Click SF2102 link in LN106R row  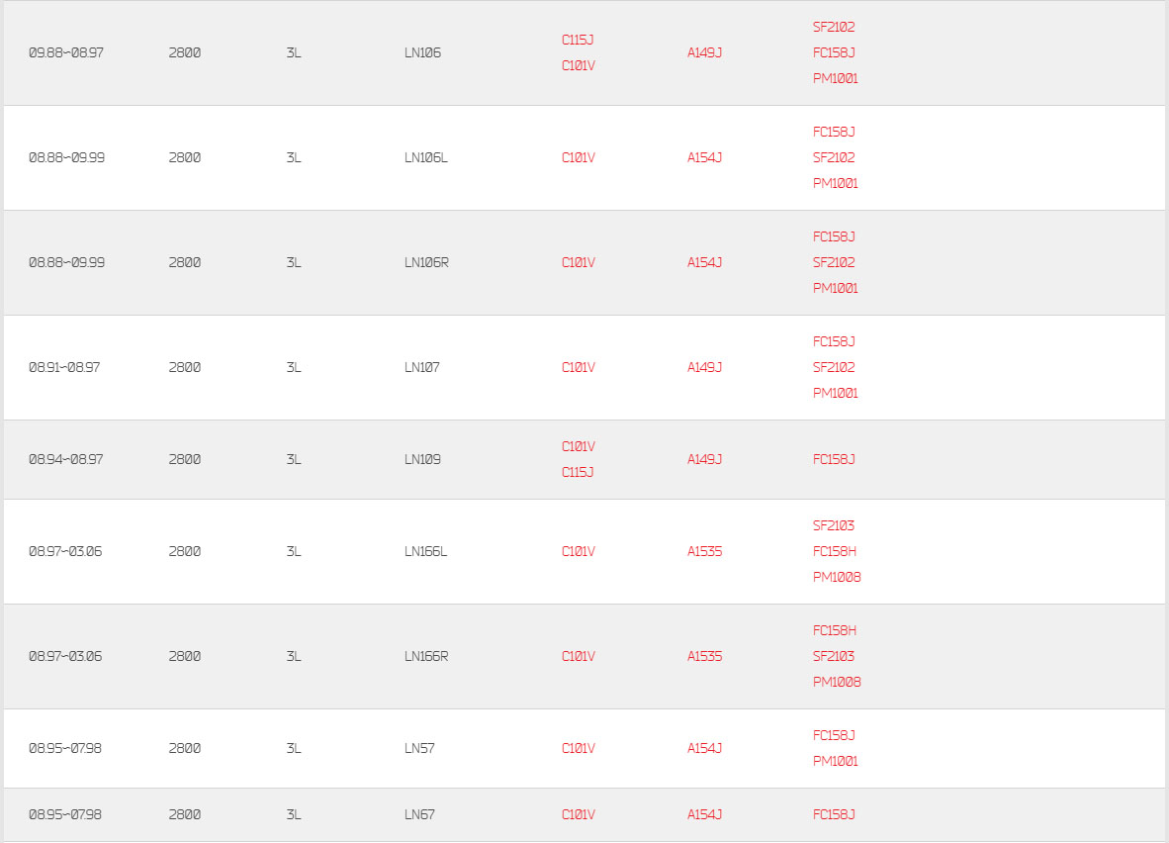(834, 262)
